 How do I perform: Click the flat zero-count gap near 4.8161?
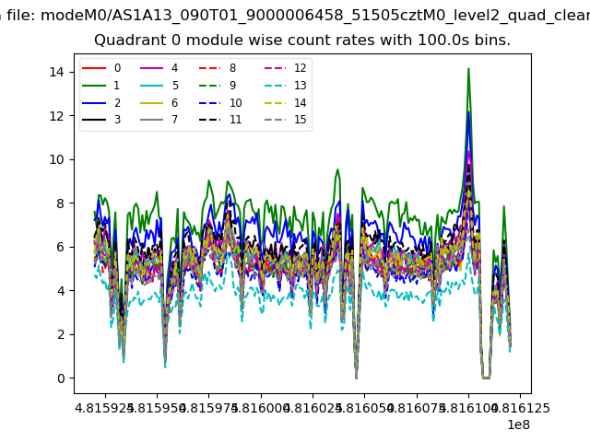pos(486,378)
